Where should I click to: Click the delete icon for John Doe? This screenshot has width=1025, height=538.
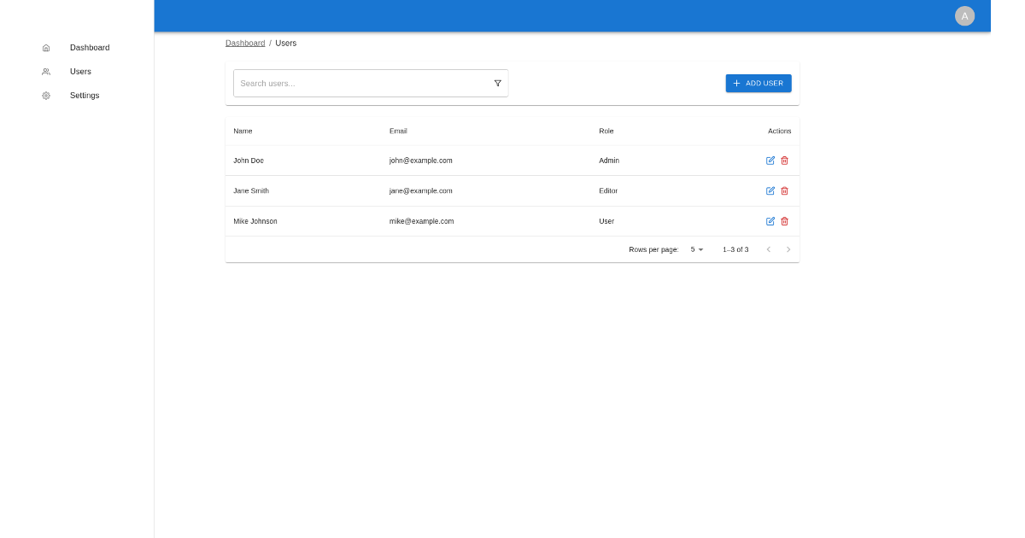pos(784,161)
